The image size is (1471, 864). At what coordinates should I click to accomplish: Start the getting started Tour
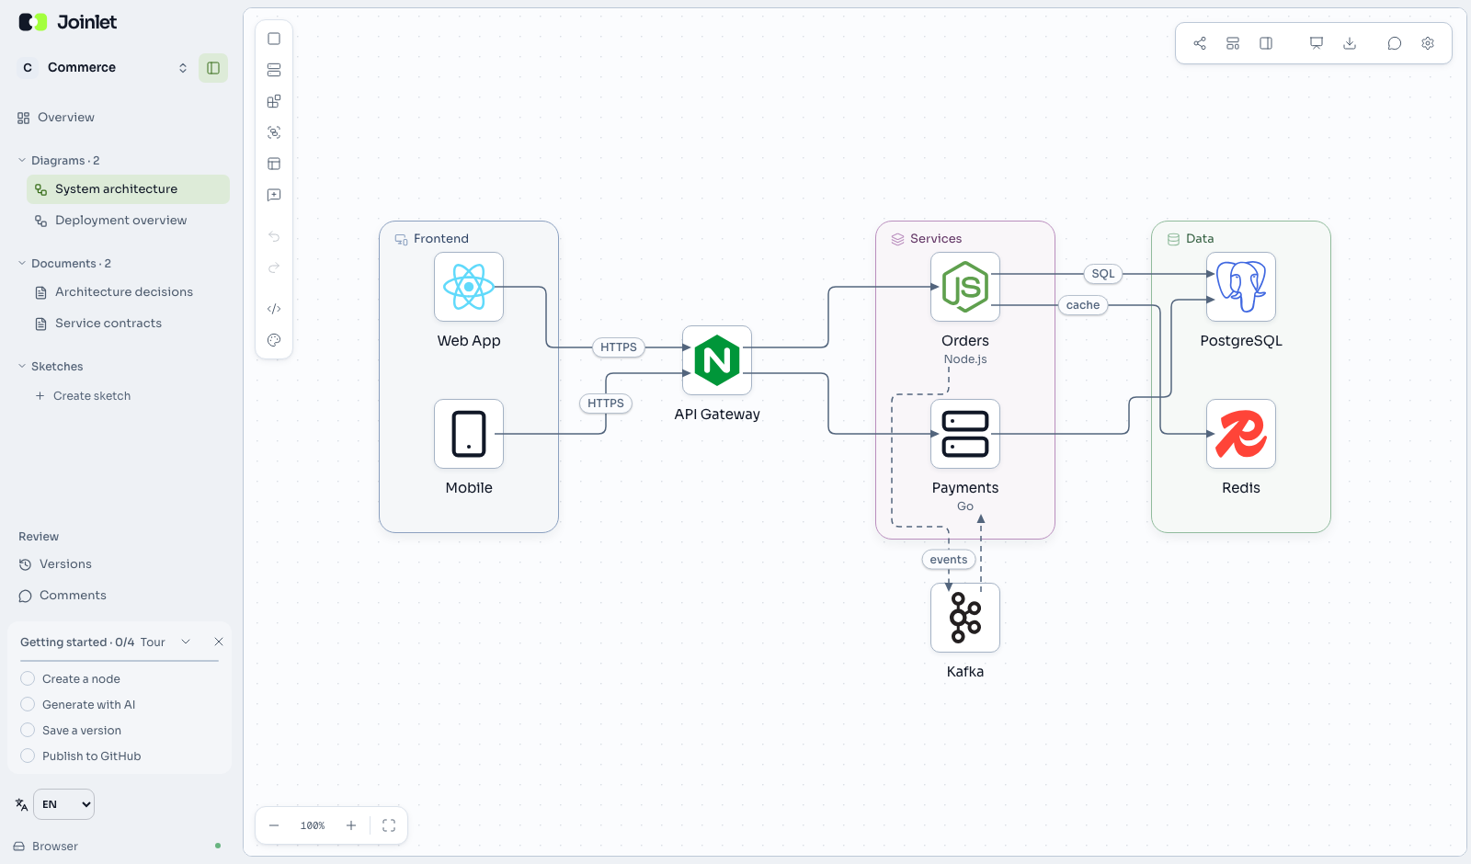click(x=153, y=642)
